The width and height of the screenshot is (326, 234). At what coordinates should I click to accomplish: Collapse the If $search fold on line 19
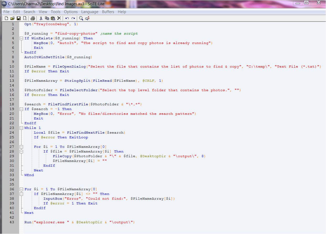[21, 109]
